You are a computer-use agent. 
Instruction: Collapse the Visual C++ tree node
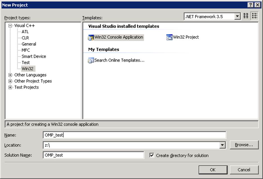coord(10,26)
